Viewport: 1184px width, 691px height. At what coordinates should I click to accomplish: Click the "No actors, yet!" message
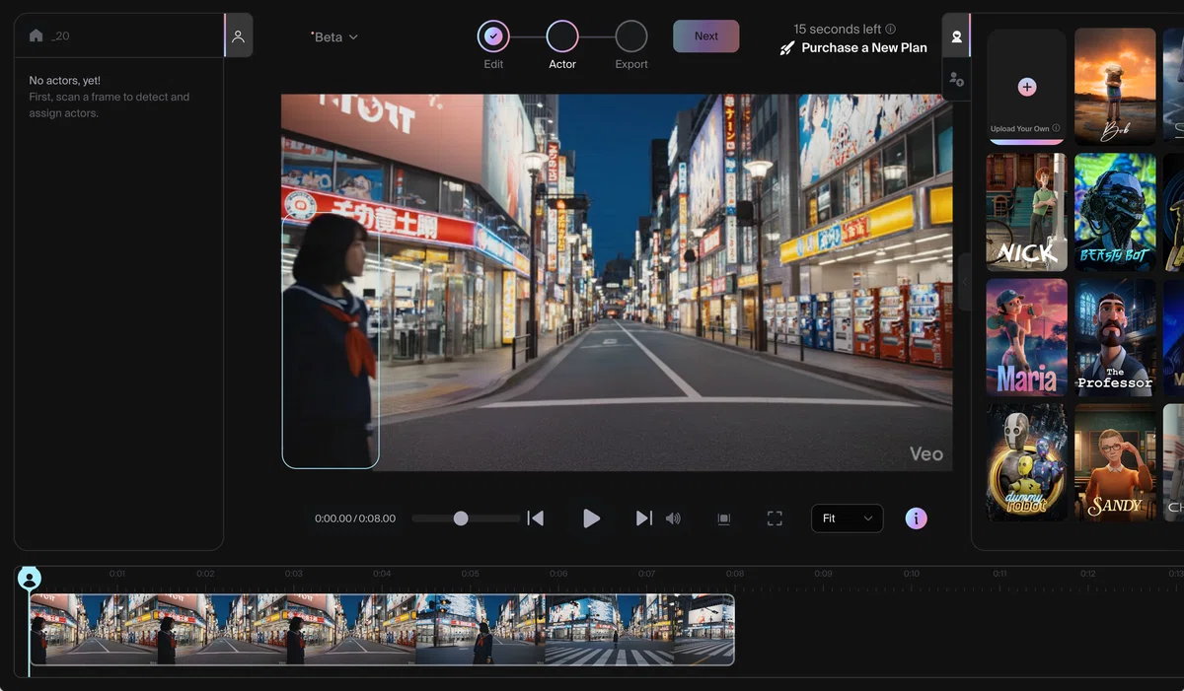point(64,81)
